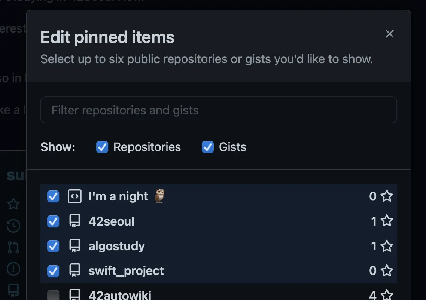This screenshot has height=300, width=426.
Task: Click the star icon on 42seoul row
Action: click(387, 221)
